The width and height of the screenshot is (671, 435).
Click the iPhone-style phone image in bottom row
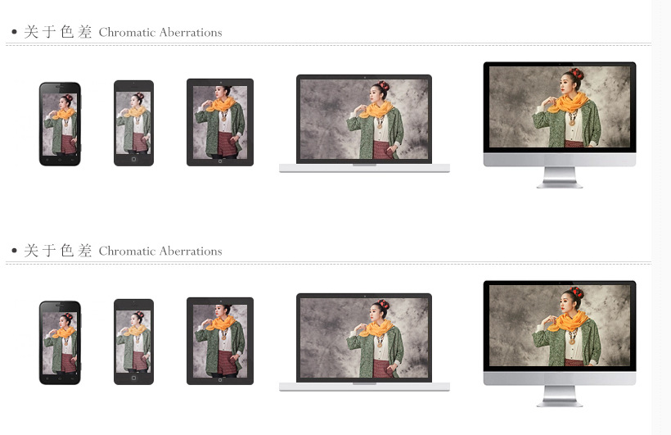(133, 342)
